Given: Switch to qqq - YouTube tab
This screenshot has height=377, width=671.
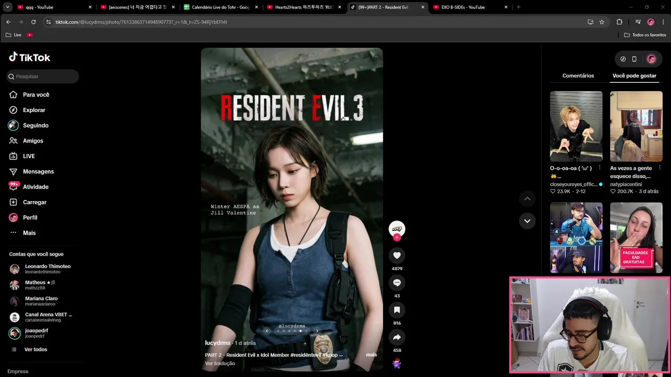Looking at the screenshot, I should (55, 7).
